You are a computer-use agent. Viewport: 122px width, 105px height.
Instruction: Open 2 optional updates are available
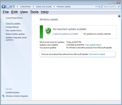65,34
